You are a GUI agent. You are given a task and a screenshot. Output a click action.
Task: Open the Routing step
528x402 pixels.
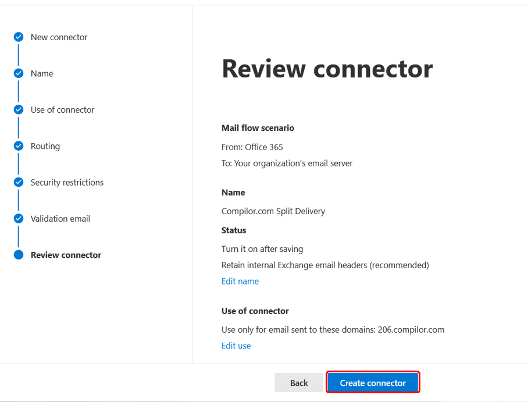[x=45, y=146]
